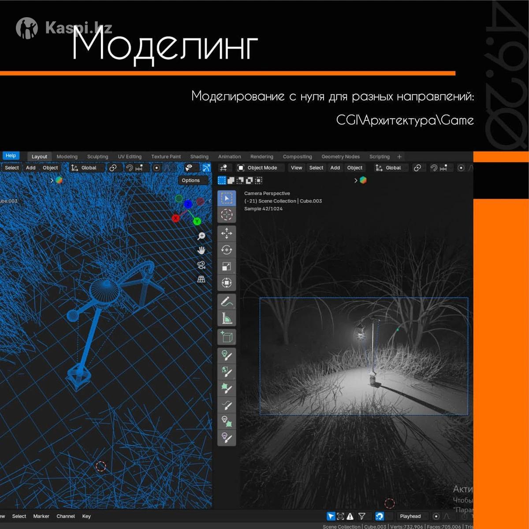This screenshot has width=529, height=529.
Task: Toggle perspective/orthographic grid icon in left viewport
Action: coord(201,279)
